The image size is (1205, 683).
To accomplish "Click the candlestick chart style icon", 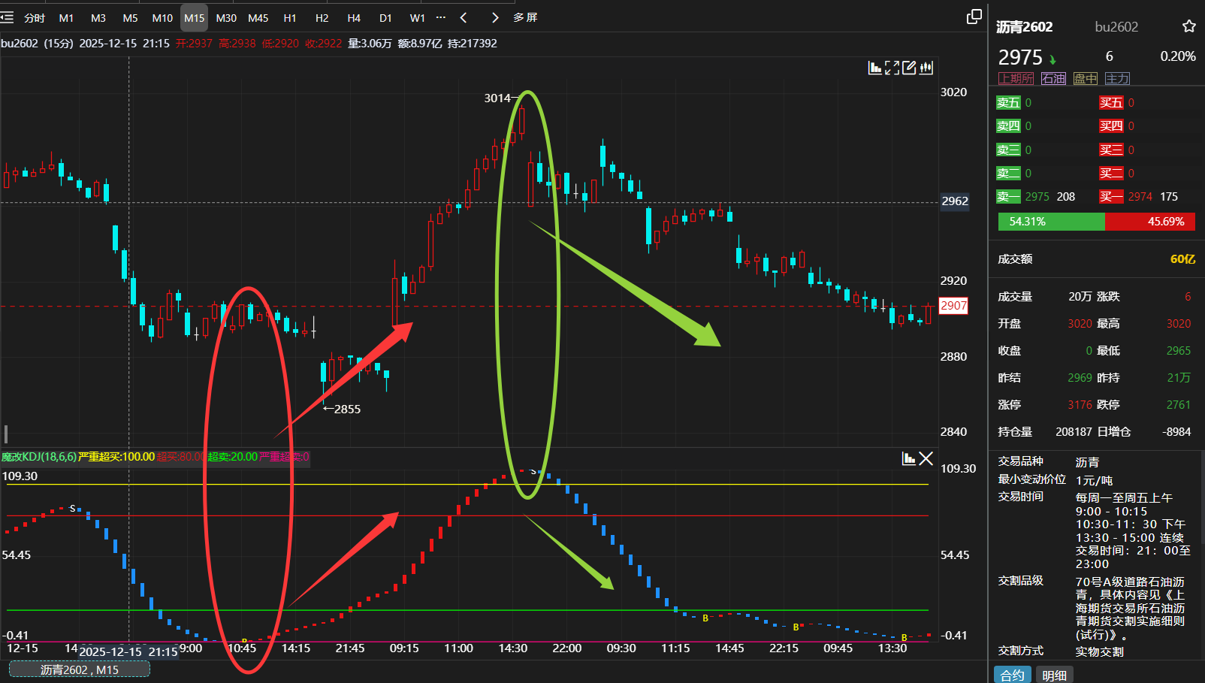I will point(926,68).
